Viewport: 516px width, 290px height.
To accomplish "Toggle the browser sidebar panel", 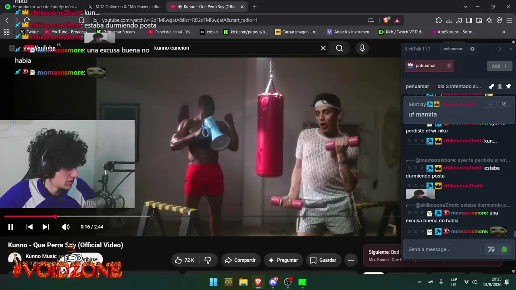I will point(469,21).
